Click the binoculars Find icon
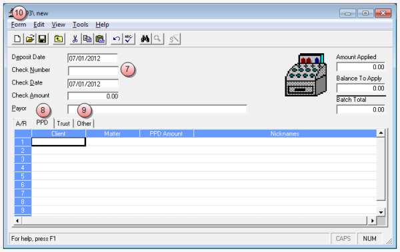Viewport: 400px width, 252px height. click(145, 39)
